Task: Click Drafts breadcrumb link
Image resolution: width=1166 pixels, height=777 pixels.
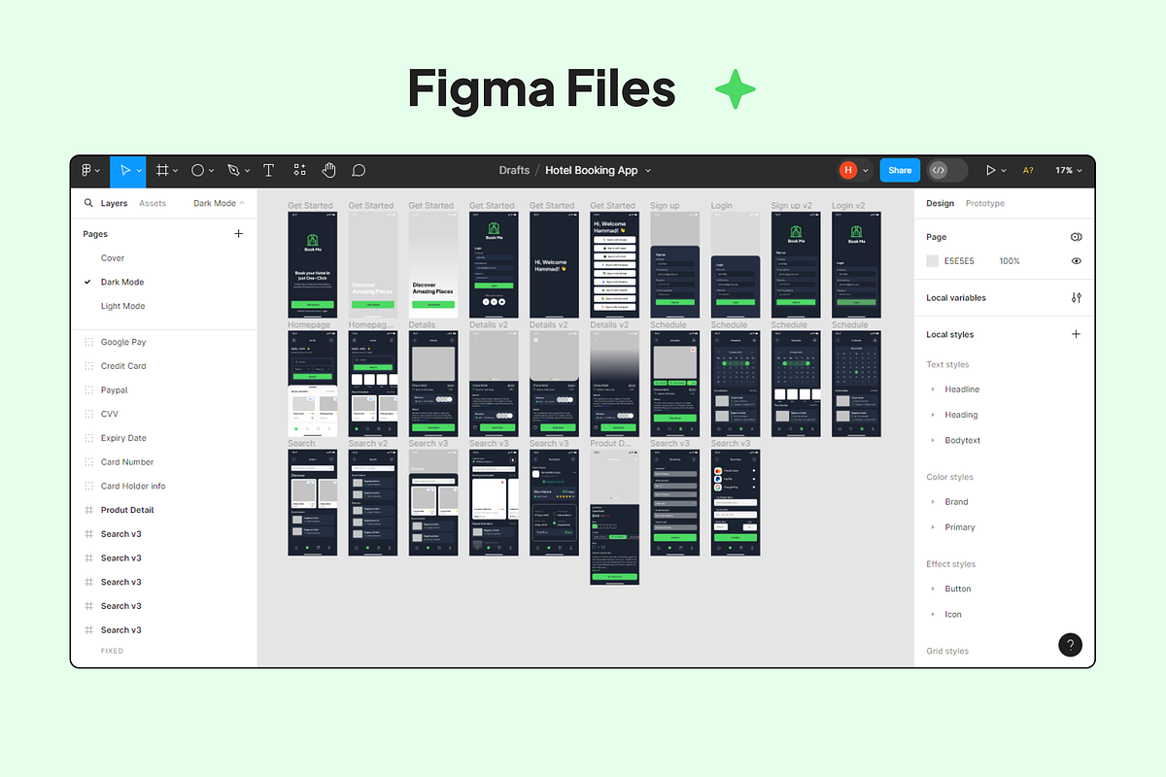Action: tap(514, 170)
